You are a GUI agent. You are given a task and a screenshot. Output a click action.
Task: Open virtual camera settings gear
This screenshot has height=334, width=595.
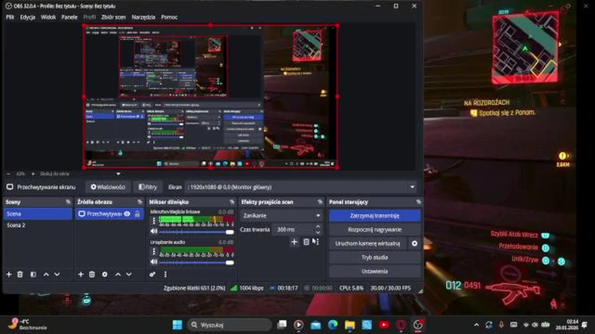tap(415, 243)
